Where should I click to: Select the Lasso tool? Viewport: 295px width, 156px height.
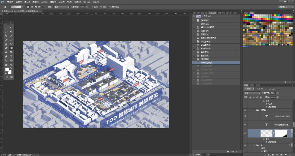click(x=6, y=32)
